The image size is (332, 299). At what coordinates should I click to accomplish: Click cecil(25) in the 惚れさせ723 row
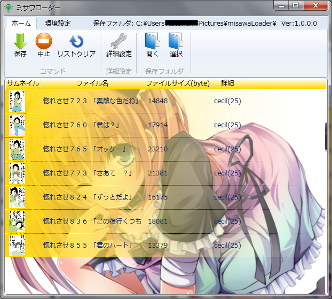227,101
